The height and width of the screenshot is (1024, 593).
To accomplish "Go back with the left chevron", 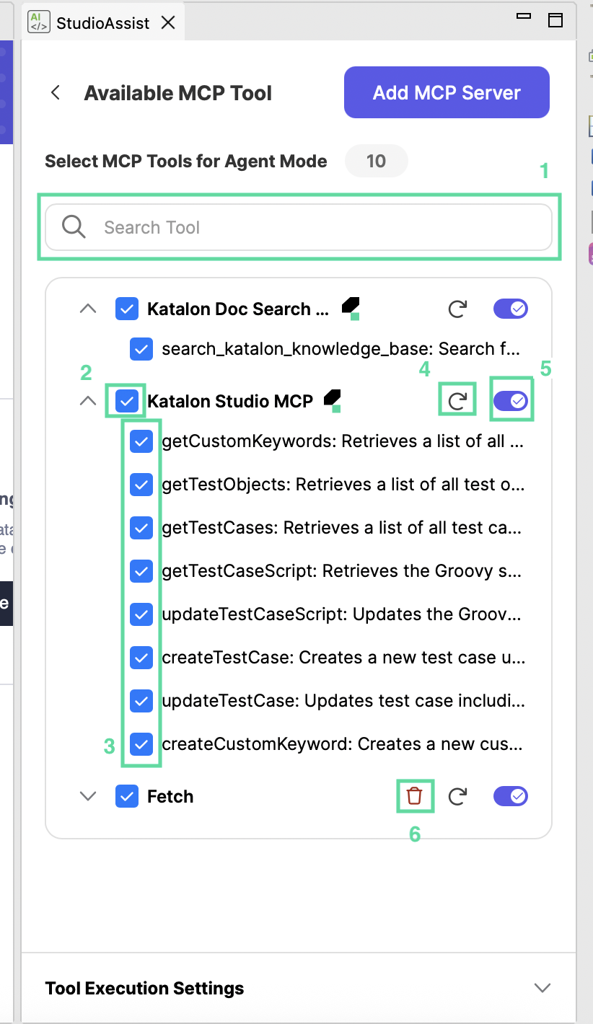I will point(56,93).
